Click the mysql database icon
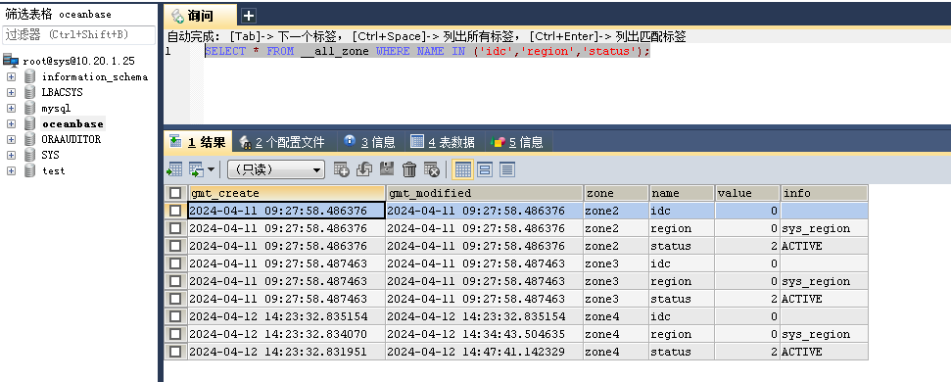Image resolution: width=951 pixels, height=382 pixels. click(x=29, y=109)
